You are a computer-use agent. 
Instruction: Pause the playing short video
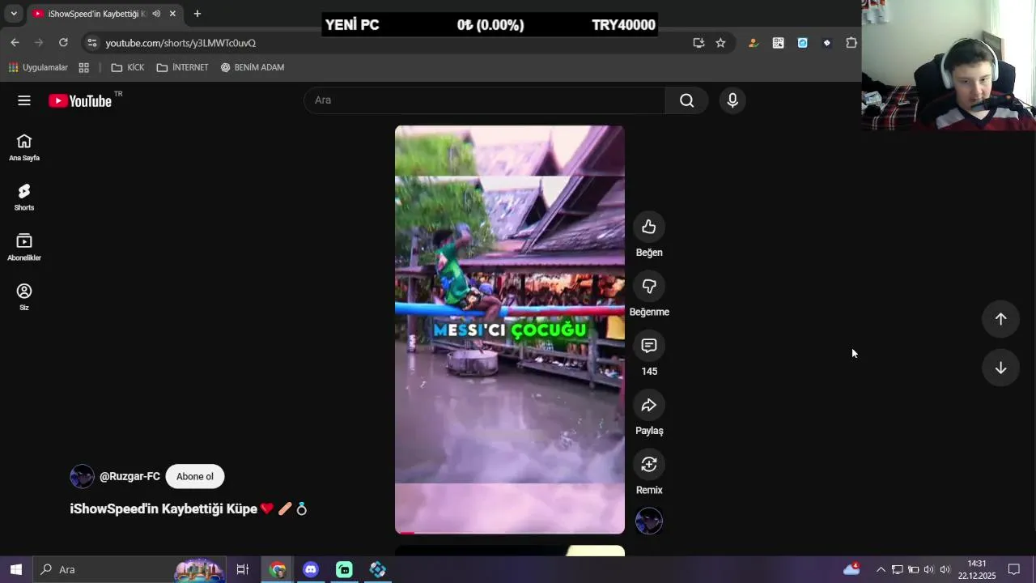[x=510, y=330]
